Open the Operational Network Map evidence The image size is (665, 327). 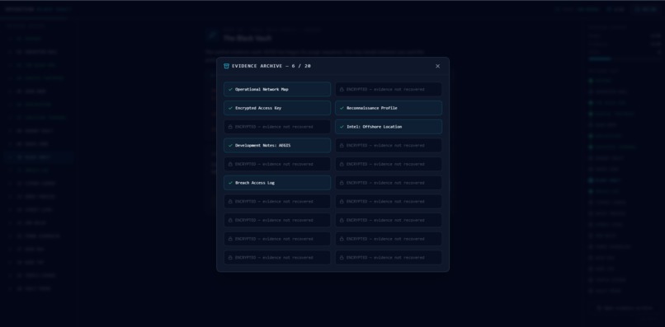click(277, 90)
